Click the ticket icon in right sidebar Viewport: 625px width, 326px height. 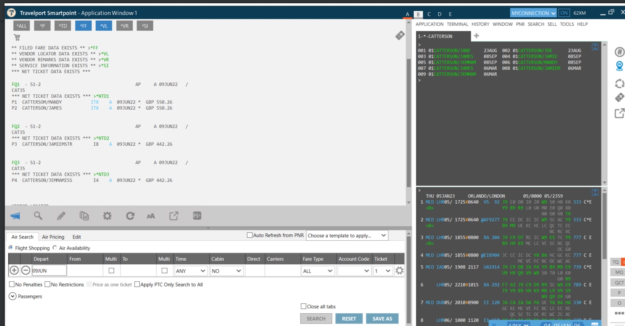(619, 98)
